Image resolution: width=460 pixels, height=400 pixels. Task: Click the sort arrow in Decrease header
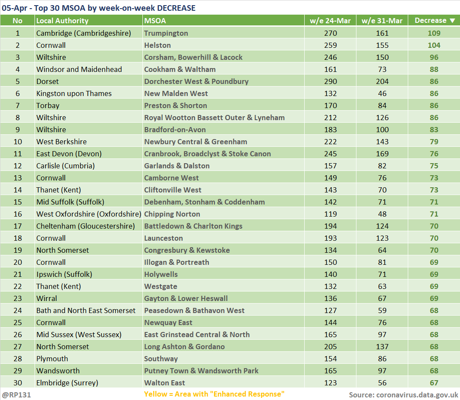coord(452,21)
